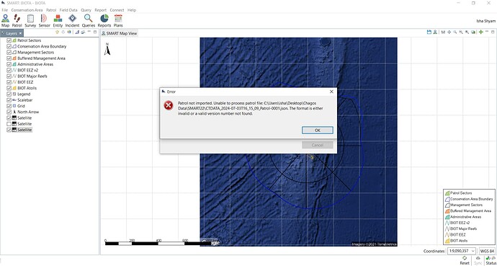
Task: Open the Sensor toolbar icon
Action: pyautogui.click(x=45, y=21)
